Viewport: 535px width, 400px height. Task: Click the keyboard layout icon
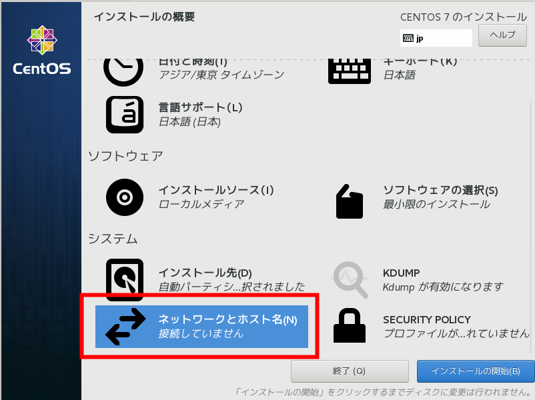pyautogui.click(x=350, y=71)
